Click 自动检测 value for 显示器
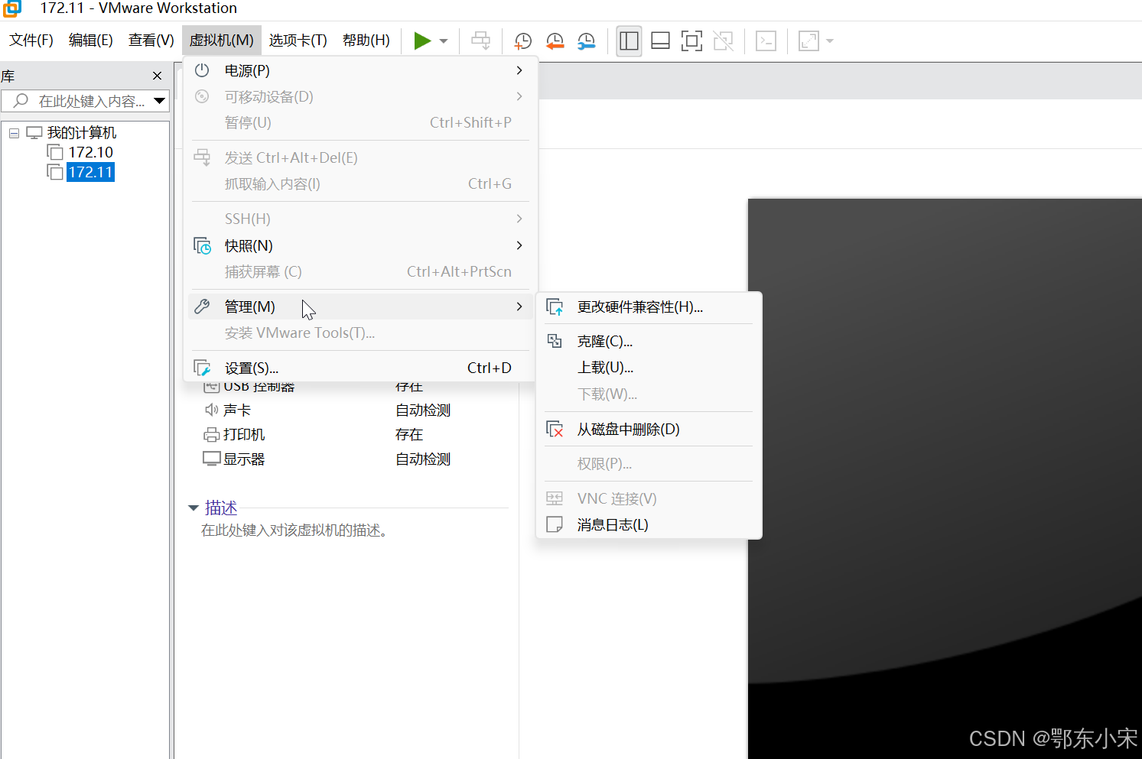Screen dimensions: 1142x759 point(423,459)
